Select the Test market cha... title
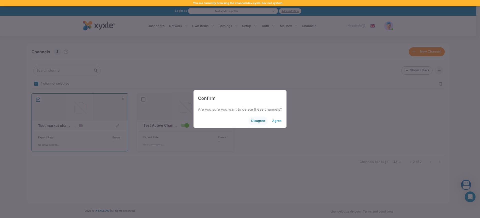The width and height of the screenshot is (480, 218). (54, 126)
